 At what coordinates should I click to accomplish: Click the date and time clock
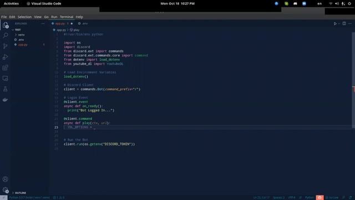tap(177, 4)
